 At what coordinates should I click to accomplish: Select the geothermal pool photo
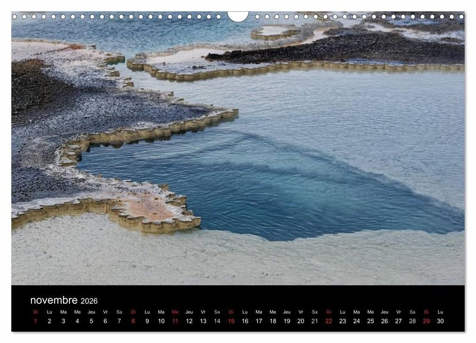coord(238,148)
